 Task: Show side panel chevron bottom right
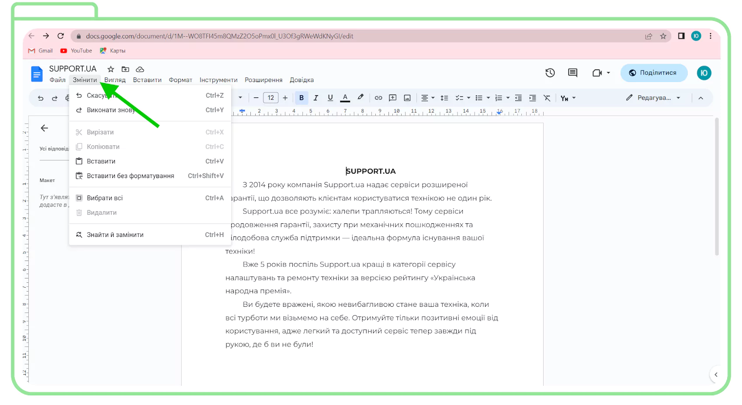(716, 374)
